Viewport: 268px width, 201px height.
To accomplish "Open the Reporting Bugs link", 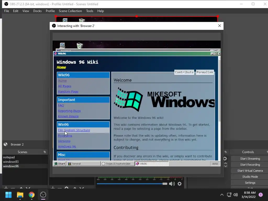I will tap(69, 111).
